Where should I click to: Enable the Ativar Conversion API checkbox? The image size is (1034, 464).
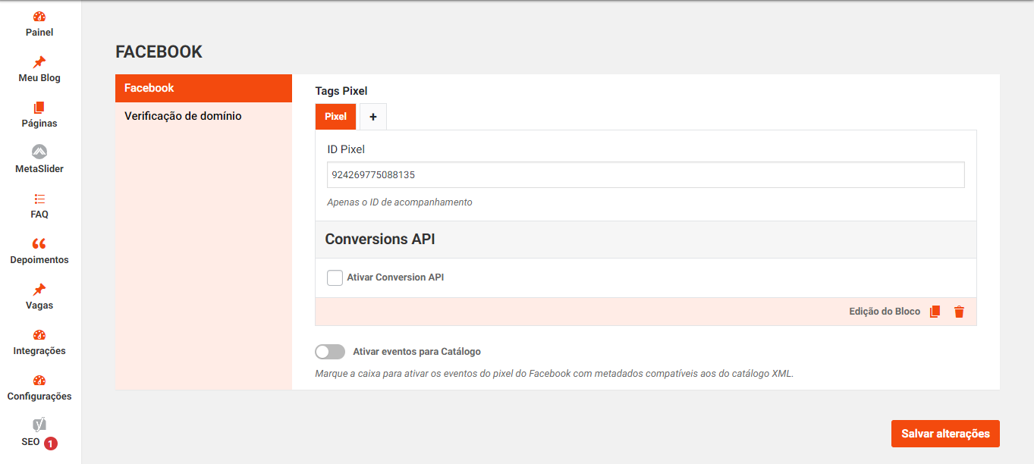tap(335, 277)
